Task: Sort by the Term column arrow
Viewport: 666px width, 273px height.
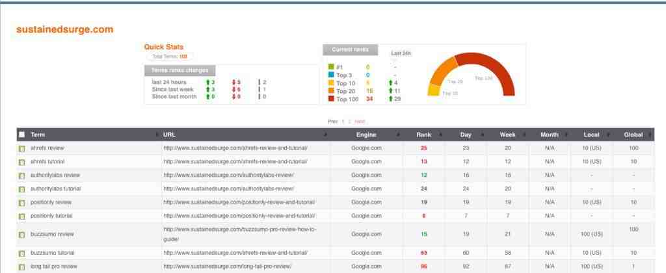Action: (158, 135)
